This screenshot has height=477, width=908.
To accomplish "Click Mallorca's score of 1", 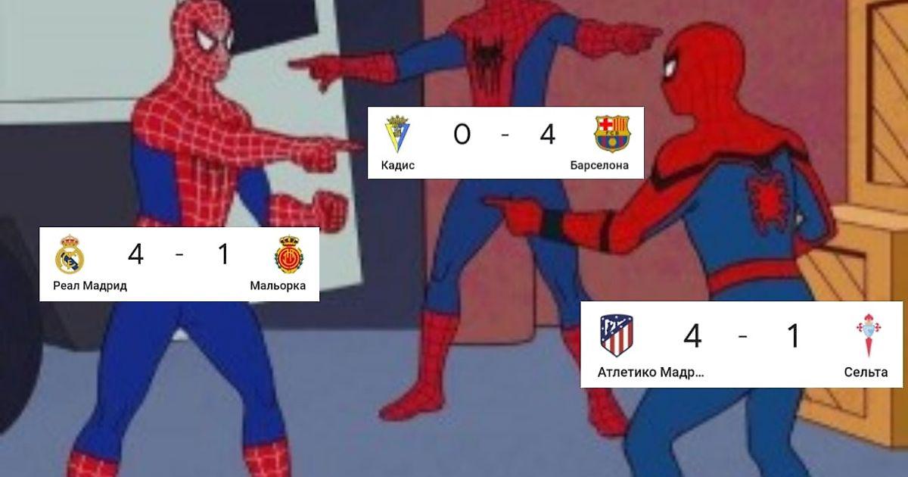I will pos(222,255).
